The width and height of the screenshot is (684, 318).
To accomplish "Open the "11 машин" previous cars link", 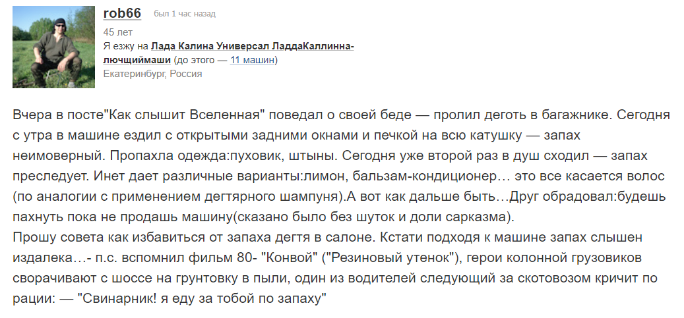I will [x=252, y=60].
